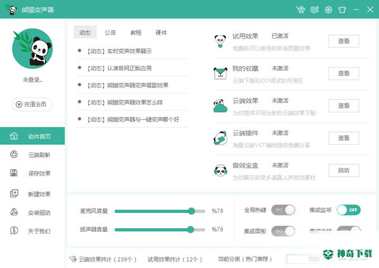This screenshot has width=379, height=268.
Task: Click the cloud refresh circular icon
Action: coord(14,154)
